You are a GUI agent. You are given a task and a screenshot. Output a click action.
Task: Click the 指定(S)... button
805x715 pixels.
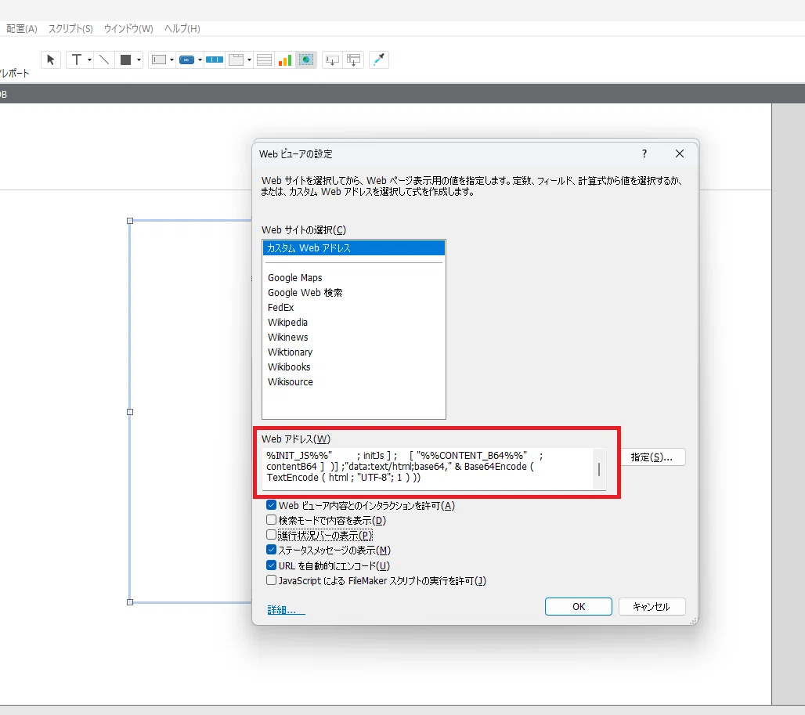(x=652, y=457)
